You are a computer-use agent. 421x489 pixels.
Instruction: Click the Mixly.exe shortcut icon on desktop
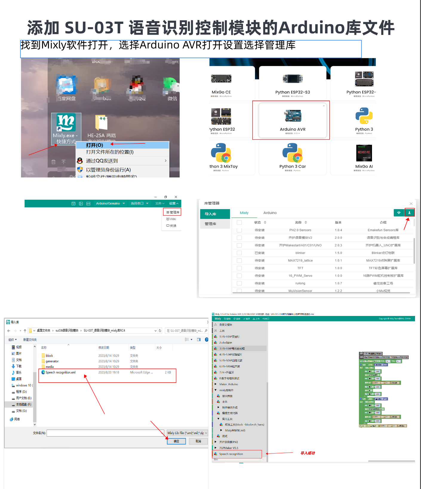pos(66,123)
